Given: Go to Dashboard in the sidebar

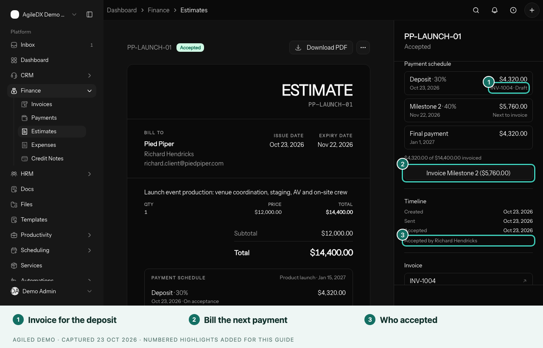Looking at the screenshot, I should tap(52, 60).
